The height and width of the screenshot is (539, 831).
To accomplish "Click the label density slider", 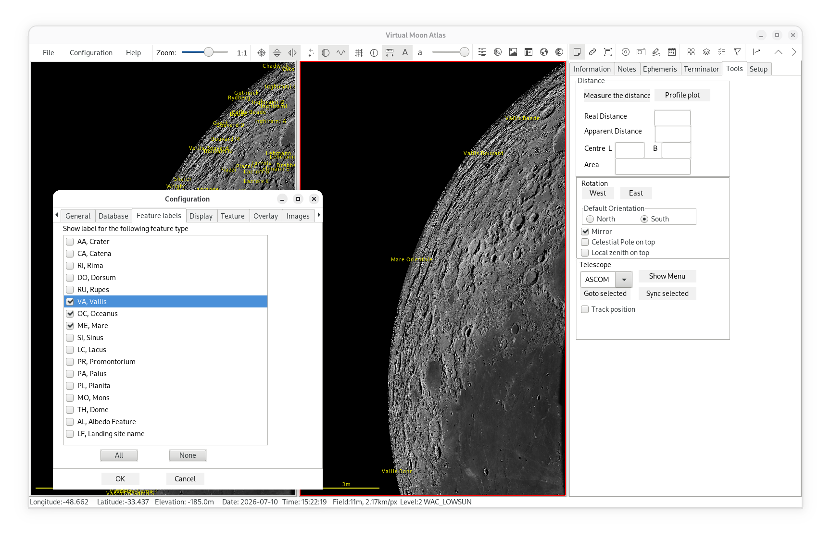I will [450, 52].
